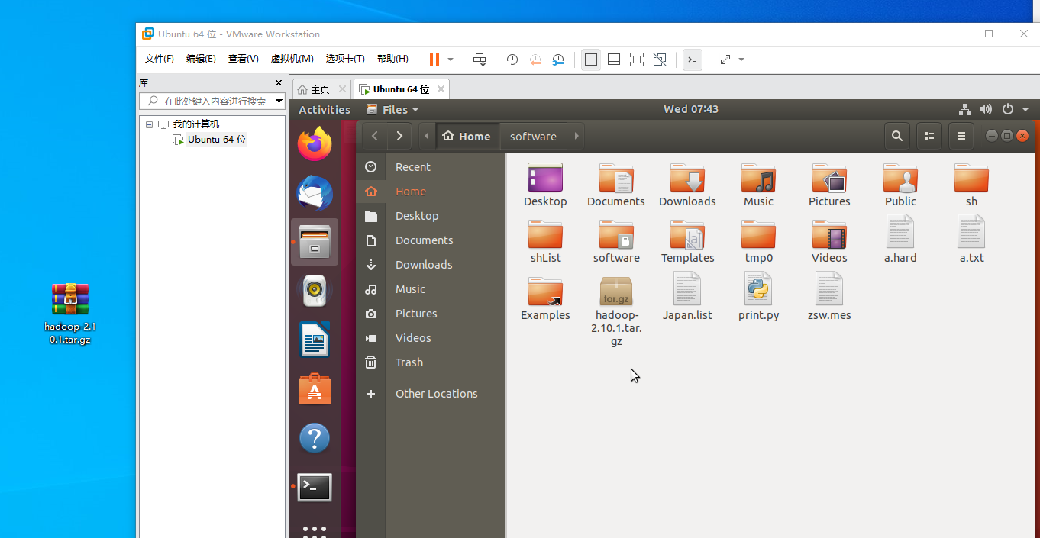Open the 编辑(E) menu

201,59
